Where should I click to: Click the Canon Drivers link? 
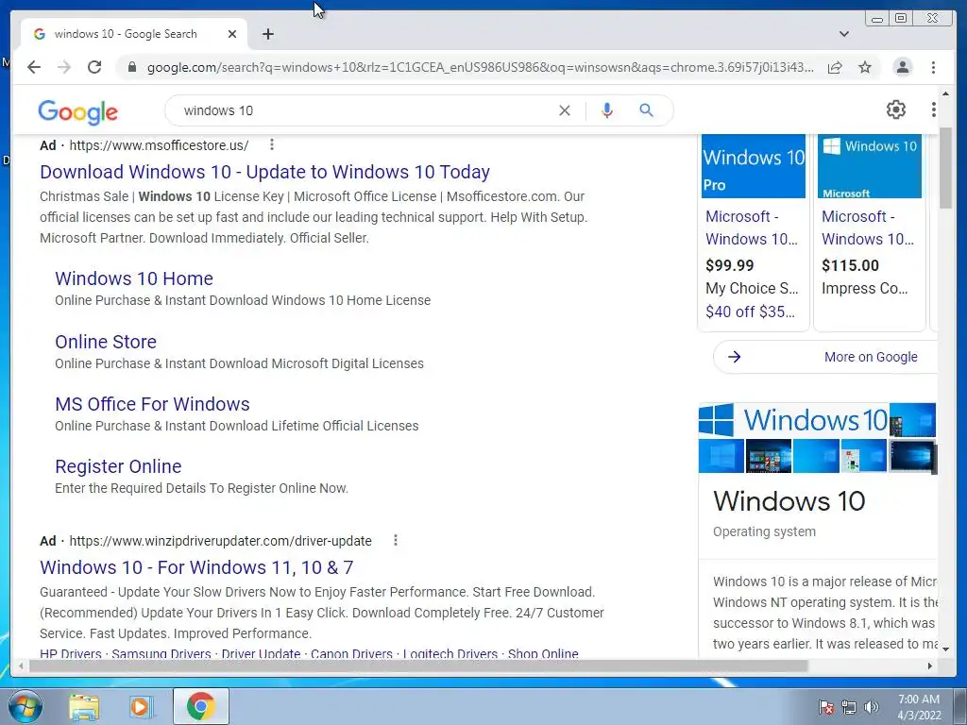click(x=351, y=653)
